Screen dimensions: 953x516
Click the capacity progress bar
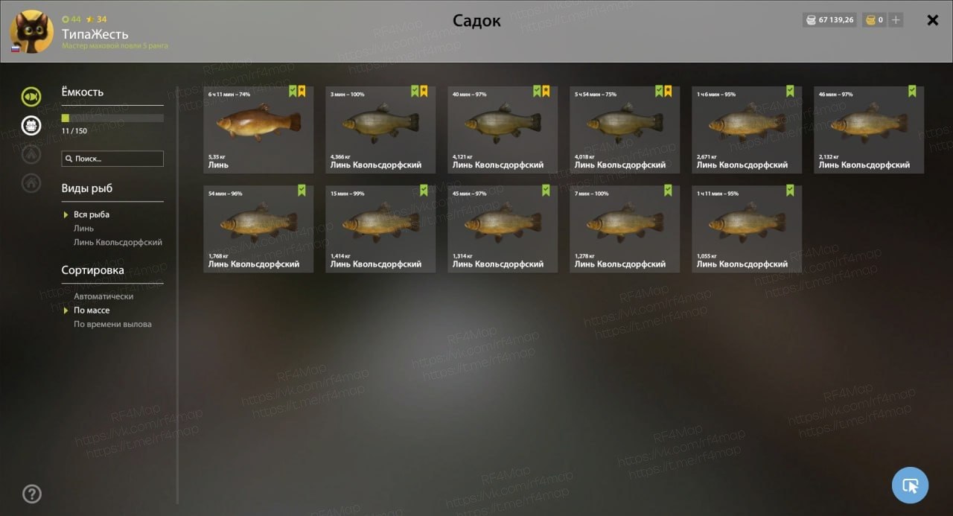[112, 118]
